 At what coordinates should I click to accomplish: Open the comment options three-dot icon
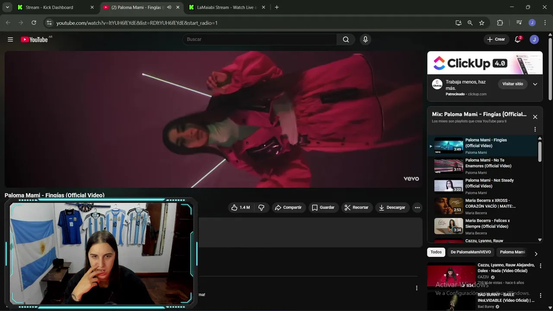[416, 288]
